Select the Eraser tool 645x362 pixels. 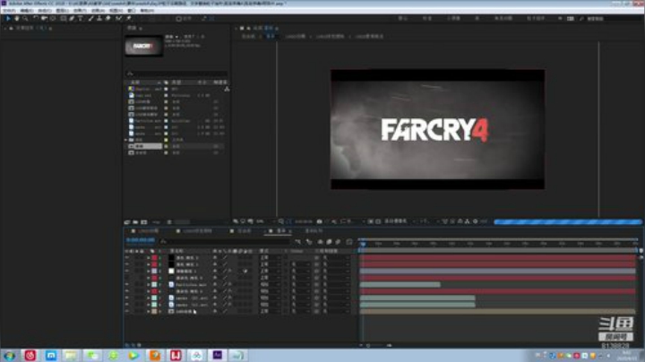108,19
